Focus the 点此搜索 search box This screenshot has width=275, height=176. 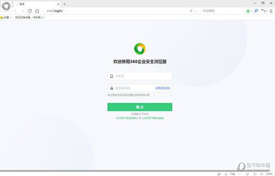click(221, 11)
